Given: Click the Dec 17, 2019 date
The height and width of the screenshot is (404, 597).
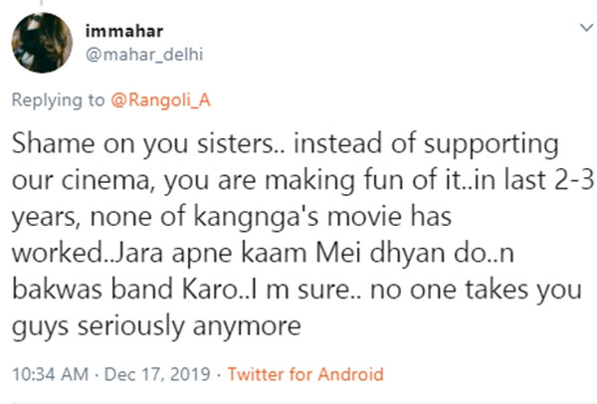Looking at the screenshot, I should 157,374.
